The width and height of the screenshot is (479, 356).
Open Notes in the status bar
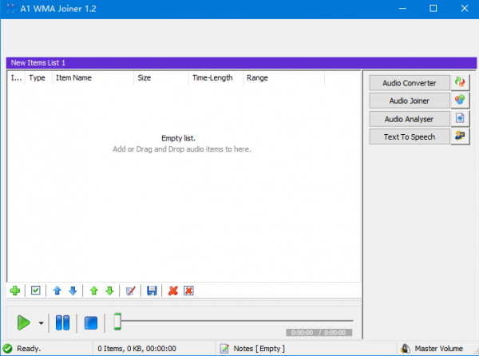point(252,349)
